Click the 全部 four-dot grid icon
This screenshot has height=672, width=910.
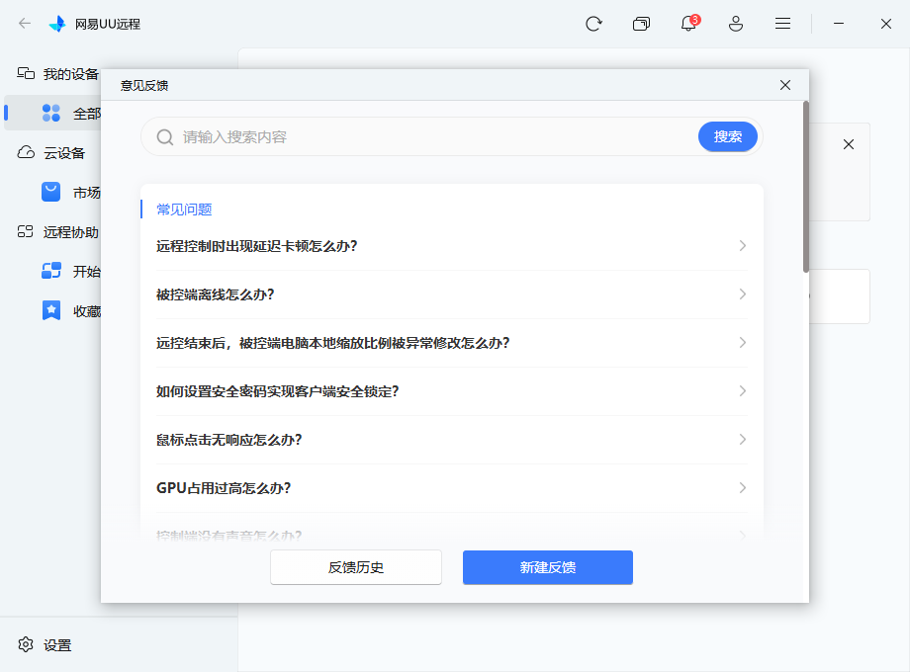(x=51, y=113)
